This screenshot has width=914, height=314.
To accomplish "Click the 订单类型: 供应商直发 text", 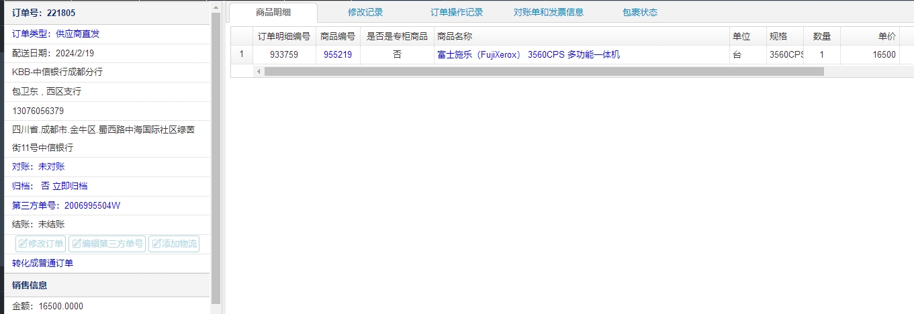I will [x=56, y=34].
